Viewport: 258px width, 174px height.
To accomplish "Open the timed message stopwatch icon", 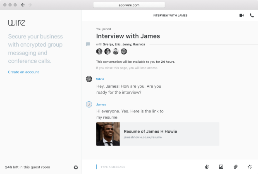I will pos(207,167).
